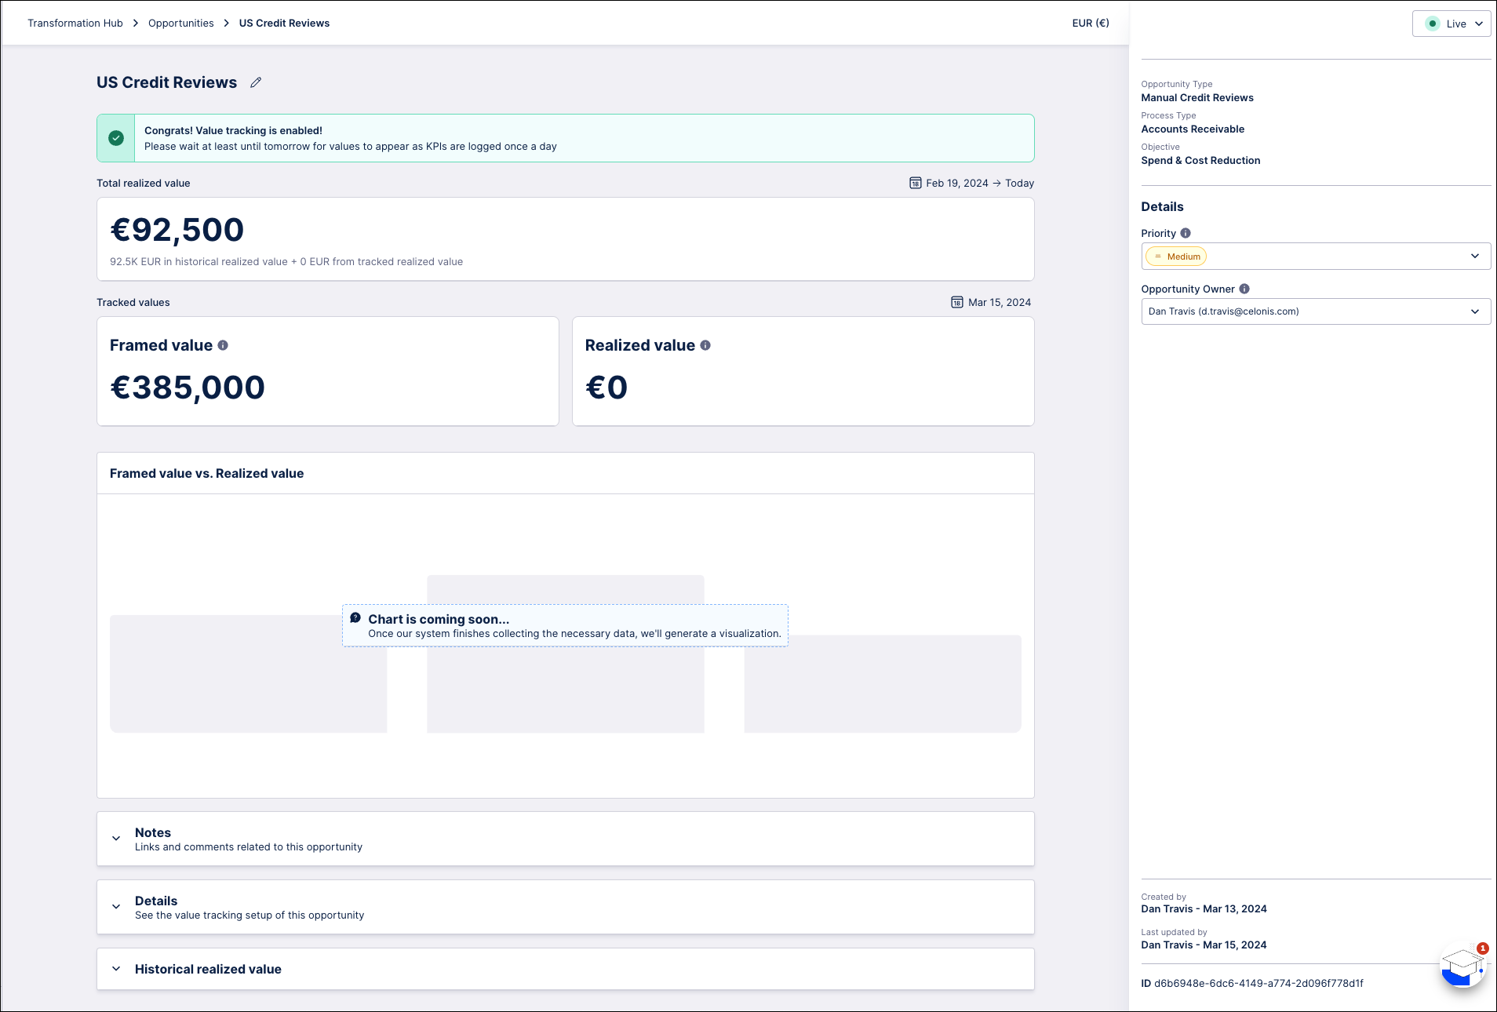Click the historical realized value breakdown text
This screenshot has width=1497, height=1012.
286,261
